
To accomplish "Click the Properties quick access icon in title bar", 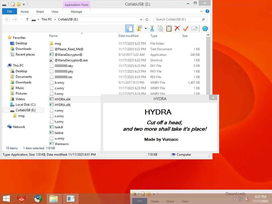I will tap(13, 4).
